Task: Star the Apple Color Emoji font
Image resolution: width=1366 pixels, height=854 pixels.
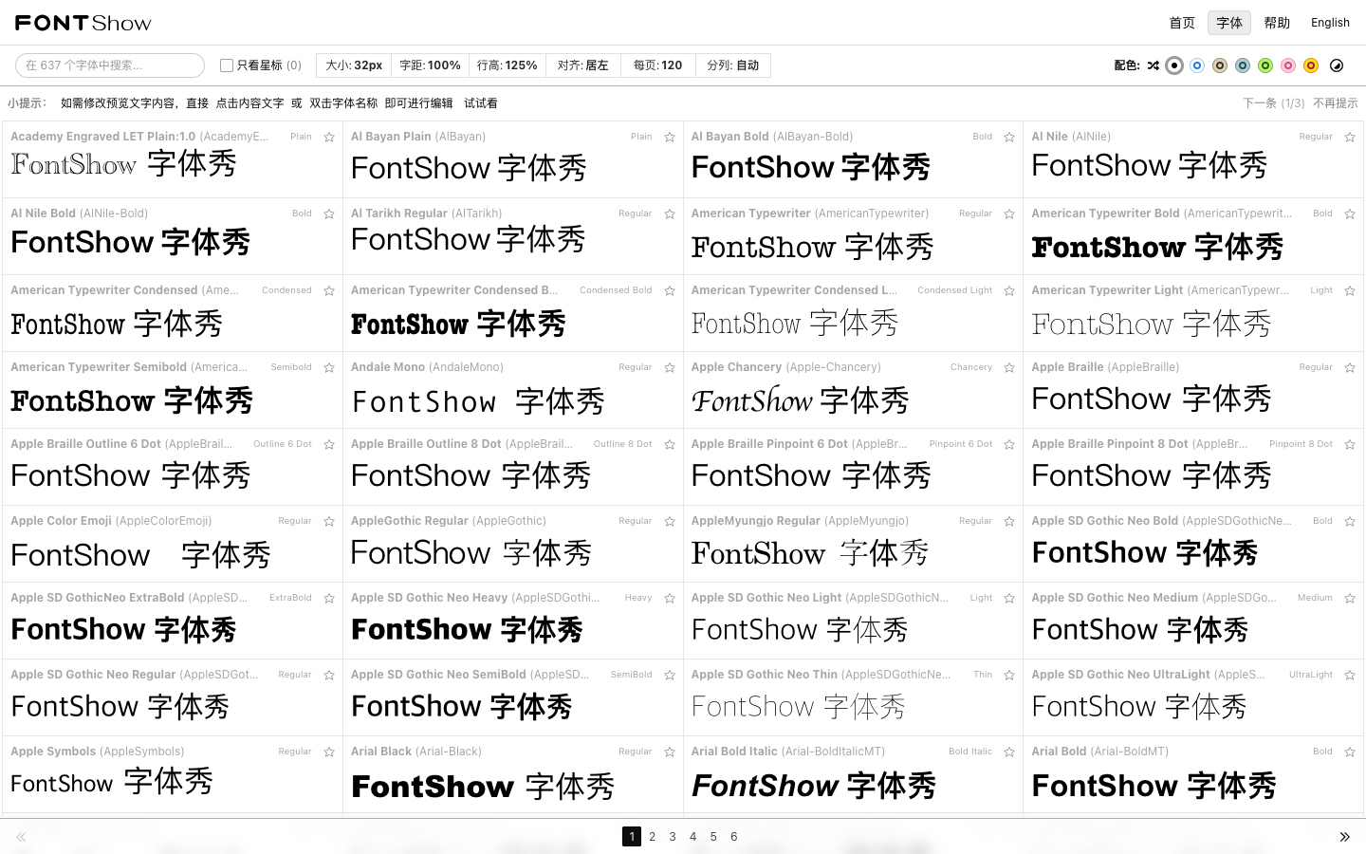Action: pyautogui.click(x=329, y=521)
